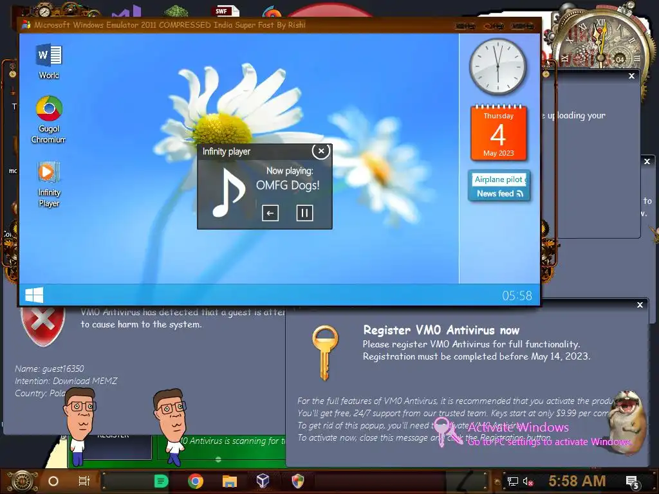Launch Gugol Chromium from the emulator desktop

tap(49, 120)
